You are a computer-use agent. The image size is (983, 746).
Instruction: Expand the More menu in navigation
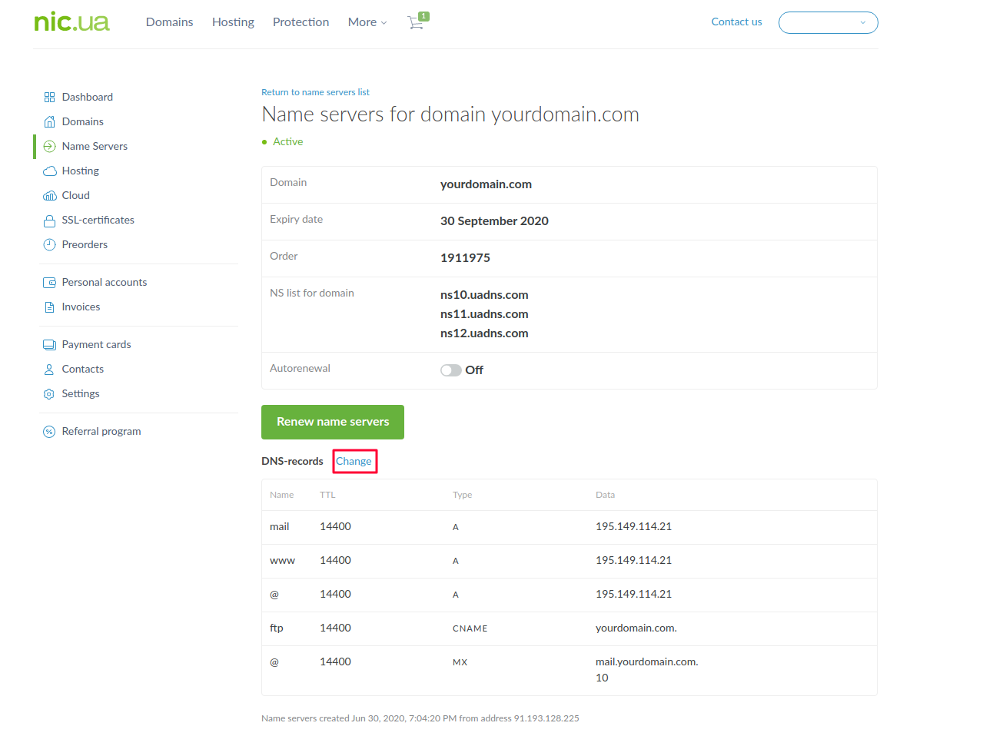tap(367, 22)
